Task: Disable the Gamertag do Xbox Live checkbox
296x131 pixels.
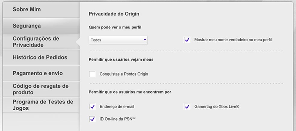Action: click(x=187, y=106)
